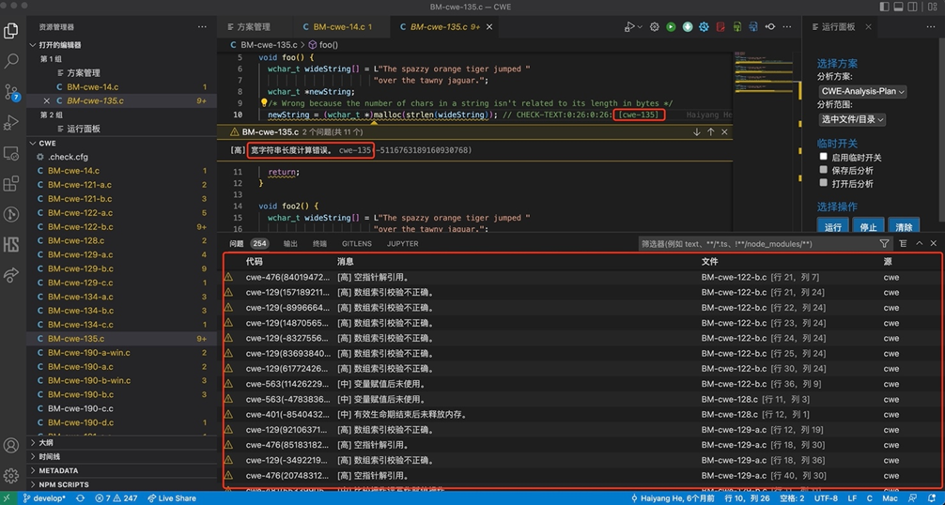
Task: Click the develop* branch in status bar
Action: 44,498
